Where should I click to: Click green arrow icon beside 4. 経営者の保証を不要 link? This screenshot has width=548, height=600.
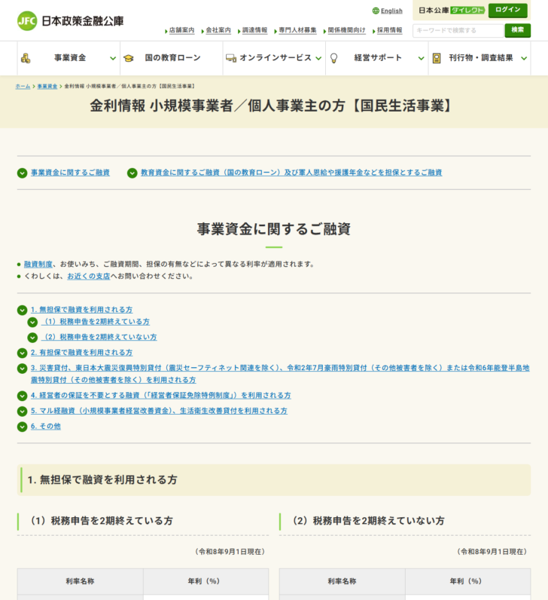coord(22,396)
